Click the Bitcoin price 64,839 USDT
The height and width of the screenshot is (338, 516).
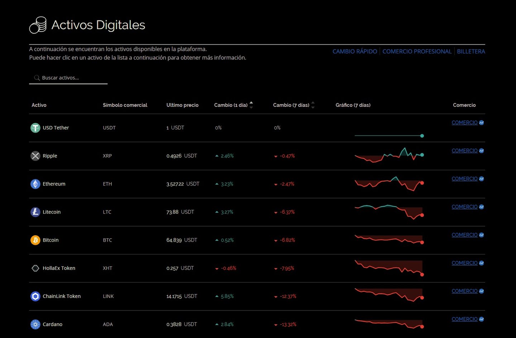[182, 240]
